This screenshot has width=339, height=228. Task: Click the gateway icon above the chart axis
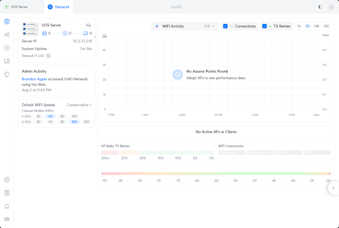coord(105,36)
